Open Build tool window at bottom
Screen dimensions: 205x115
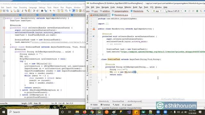coord(116,105)
